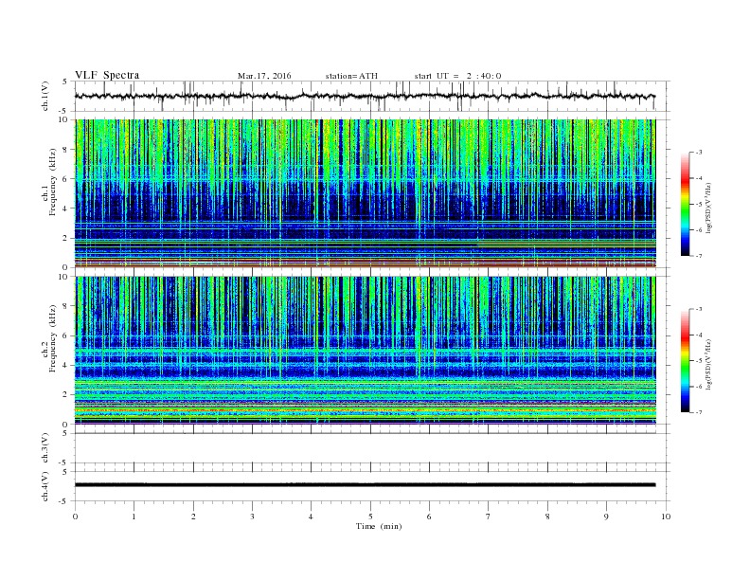Click time axis tick label "9"
The width and height of the screenshot is (750, 580).
pos(606,517)
